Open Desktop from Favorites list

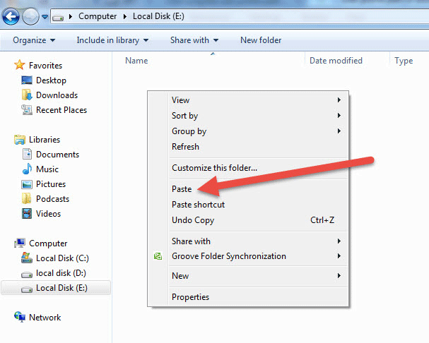coord(51,80)
